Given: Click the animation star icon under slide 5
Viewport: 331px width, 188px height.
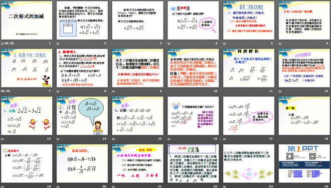Looking at the screenshot, I should point(225,43).
